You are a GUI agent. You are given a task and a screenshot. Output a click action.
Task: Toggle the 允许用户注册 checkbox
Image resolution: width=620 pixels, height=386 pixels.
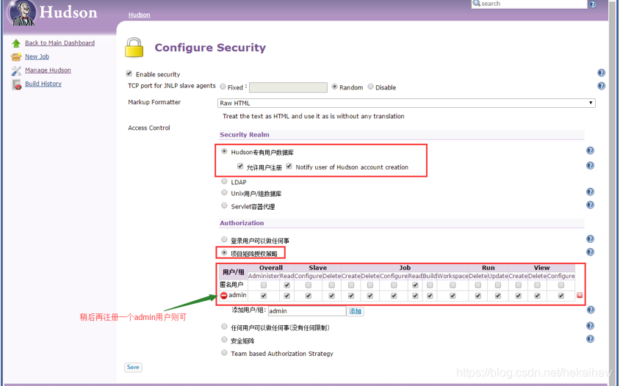click(x=240, y=166)
